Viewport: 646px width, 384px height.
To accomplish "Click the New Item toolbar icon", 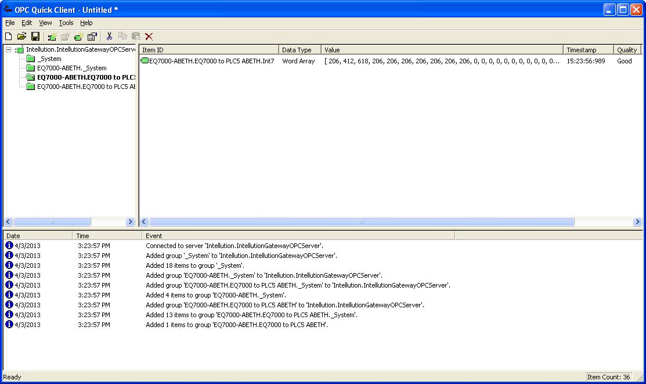I will pos(78,36).
